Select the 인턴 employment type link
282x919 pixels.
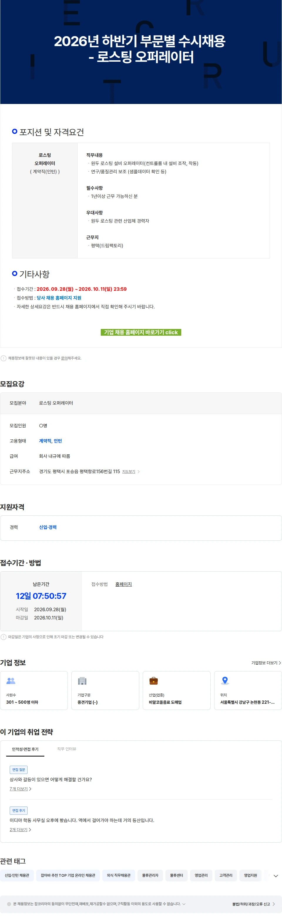point(58,441)
